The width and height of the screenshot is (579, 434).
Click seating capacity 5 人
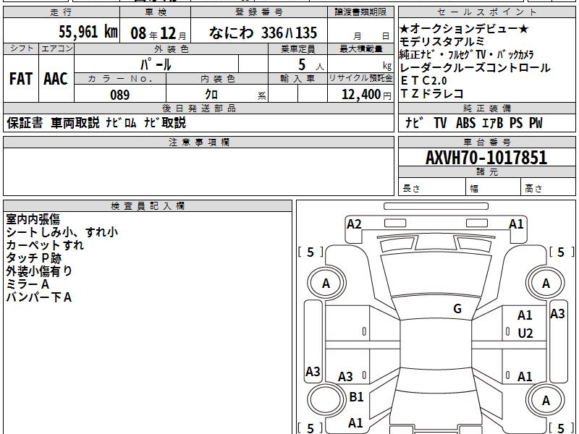click(311, 65)
